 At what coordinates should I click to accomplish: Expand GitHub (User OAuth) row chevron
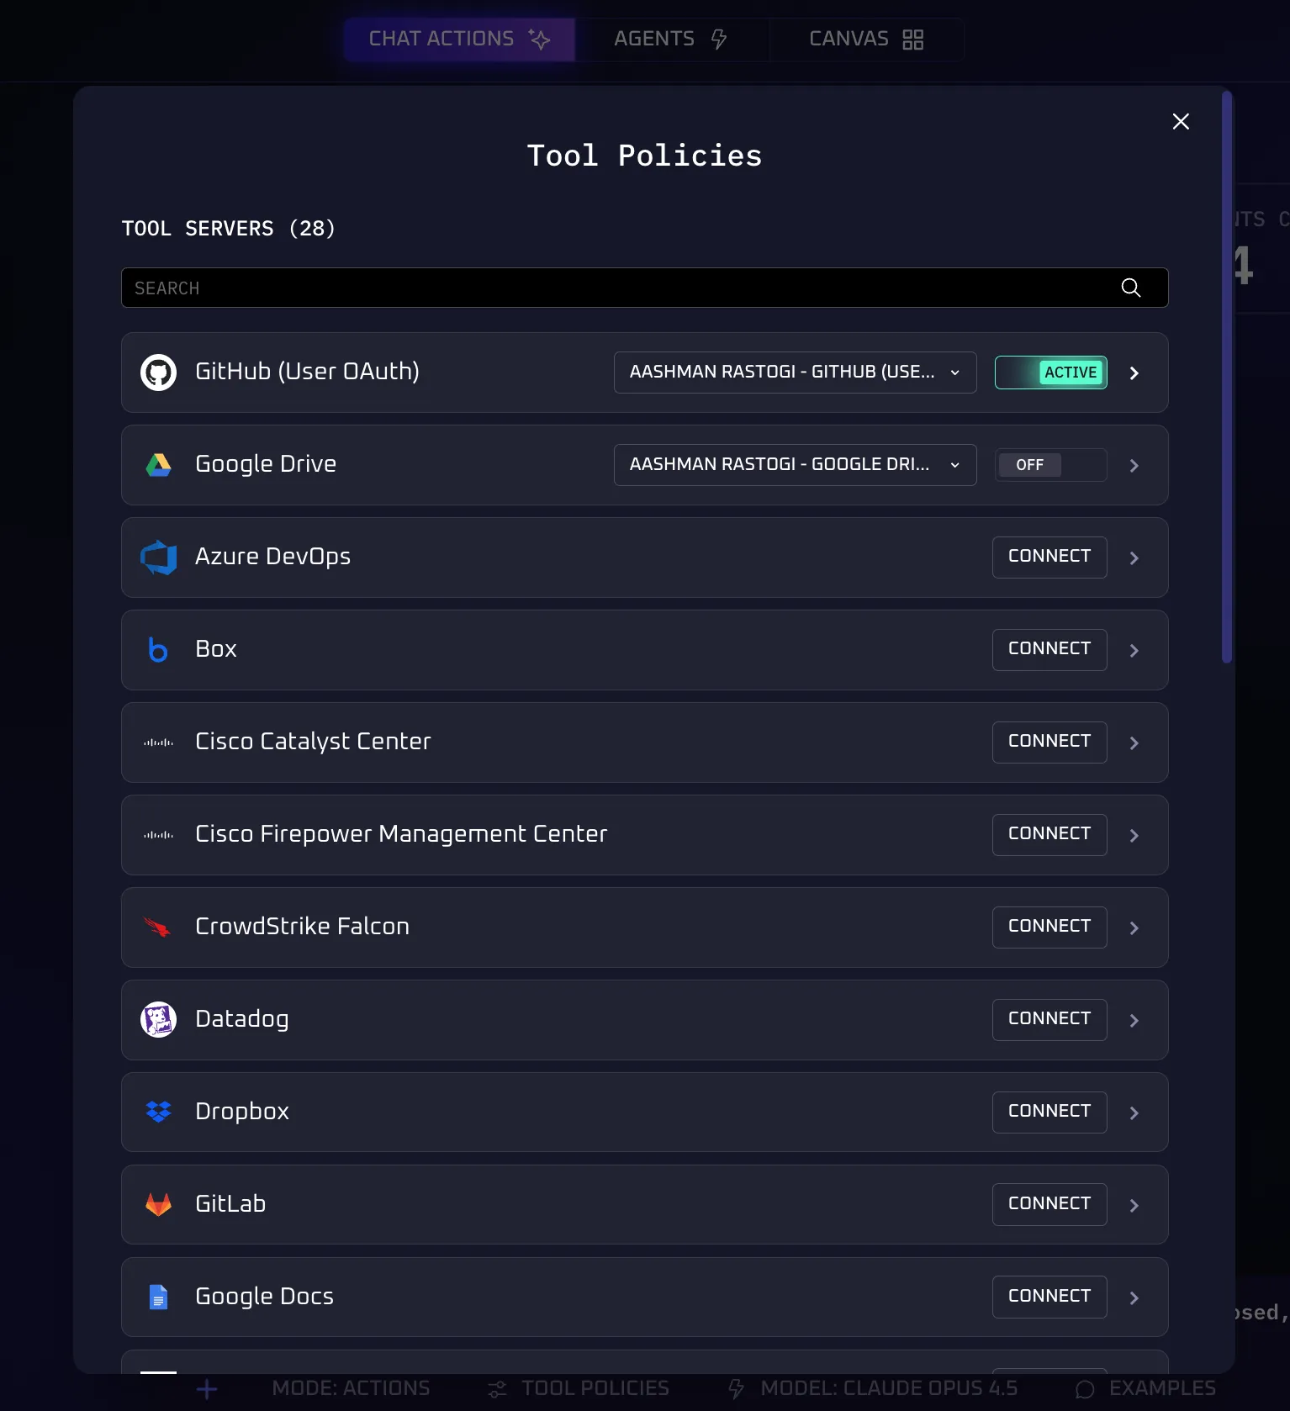click(x=1134, y=373)
